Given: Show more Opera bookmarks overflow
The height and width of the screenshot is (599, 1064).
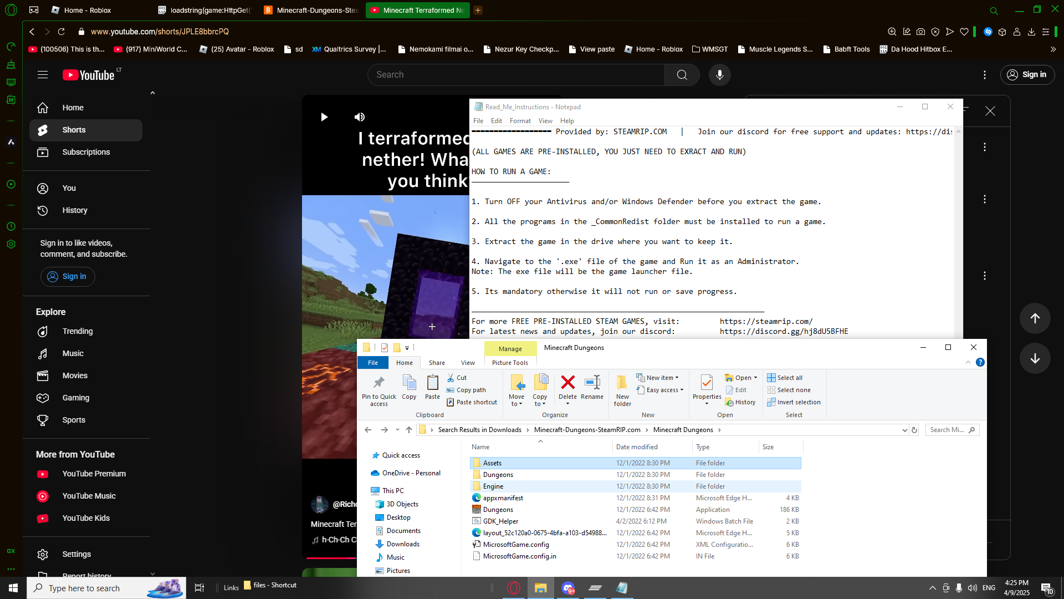Looking at the screenshot, I should (x=1053, y=49).
